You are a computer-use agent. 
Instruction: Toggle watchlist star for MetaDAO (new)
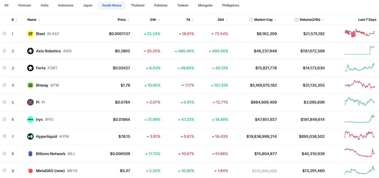(4, 170)
